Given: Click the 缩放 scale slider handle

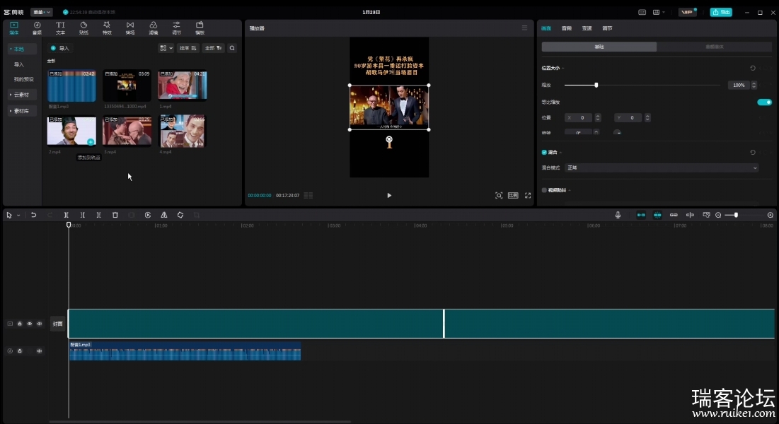Looking at the screenshot, I should point(596,85).
